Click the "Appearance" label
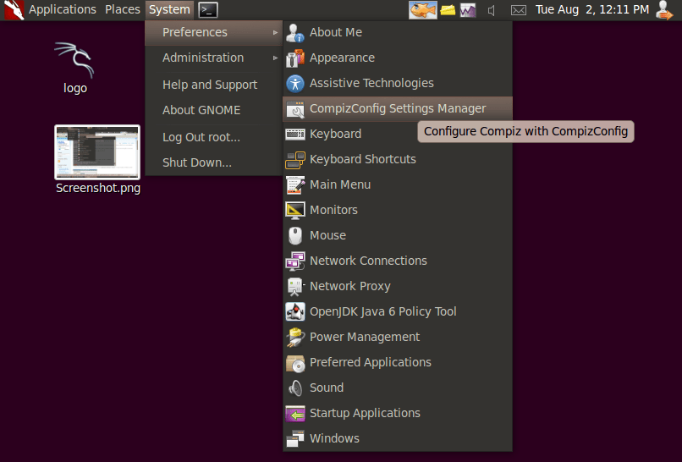Screen dimensions: 682x462 point(343,58)
